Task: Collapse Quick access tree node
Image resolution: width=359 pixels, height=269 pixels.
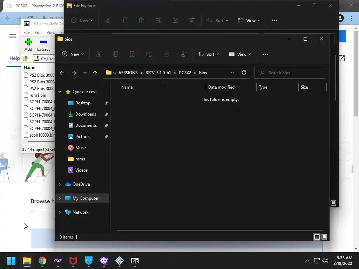Action: pyautogui.click(x=60, y=92)
